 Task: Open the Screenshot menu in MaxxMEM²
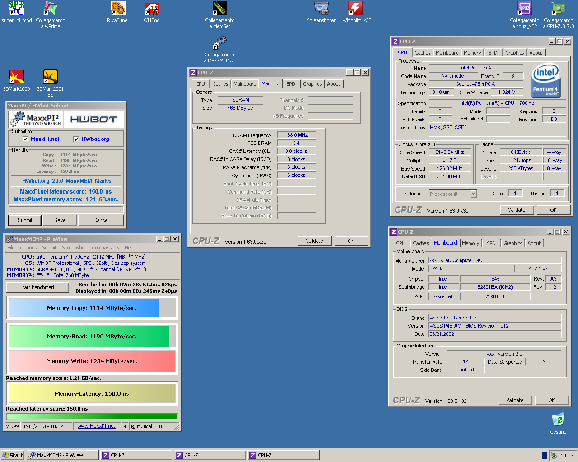[74, 248]
